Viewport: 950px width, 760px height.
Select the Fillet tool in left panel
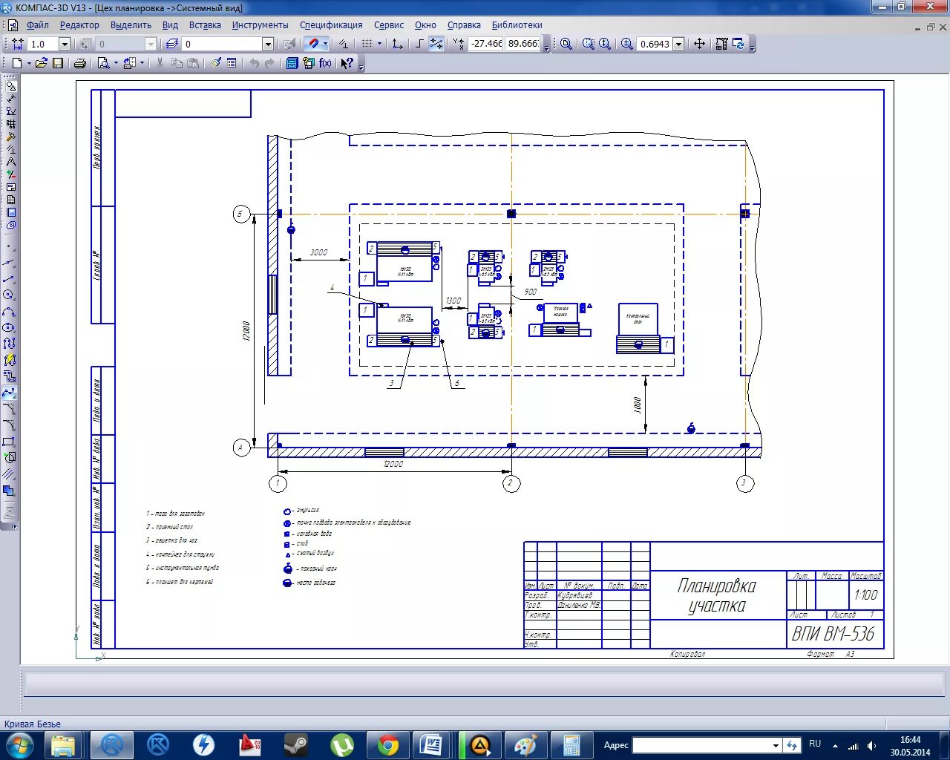click(9, 425)
